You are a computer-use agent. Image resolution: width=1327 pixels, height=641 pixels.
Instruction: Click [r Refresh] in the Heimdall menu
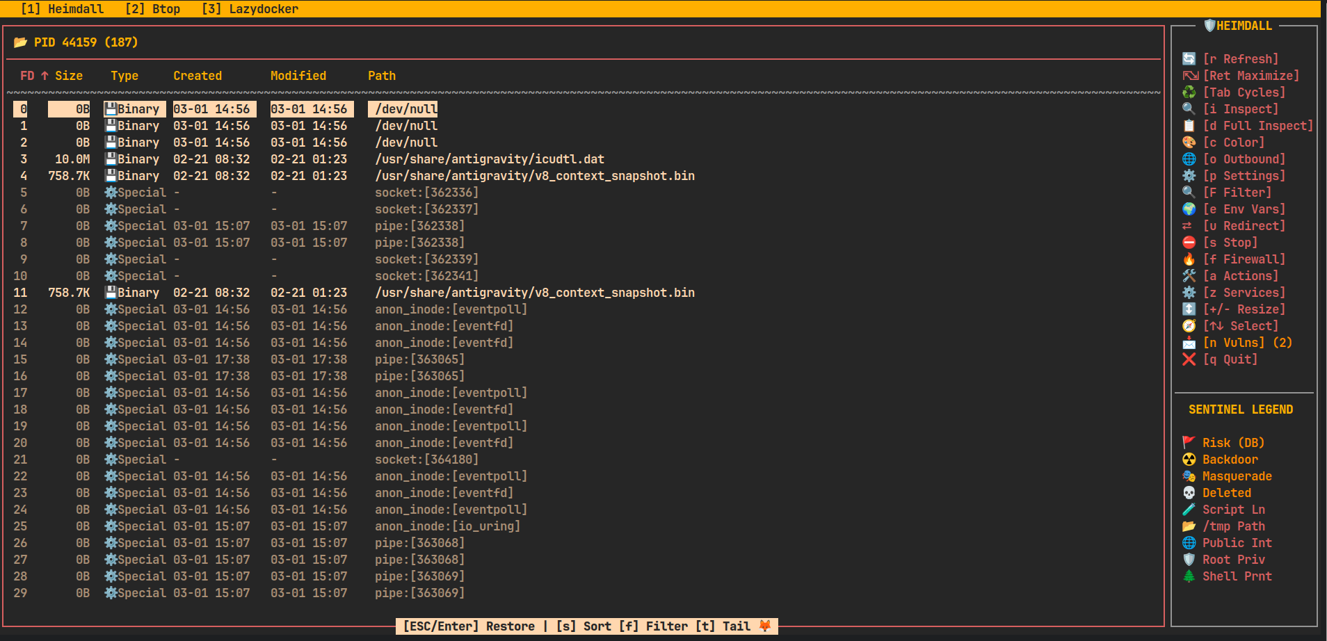pyautogui.click(x=1241, y=59)
